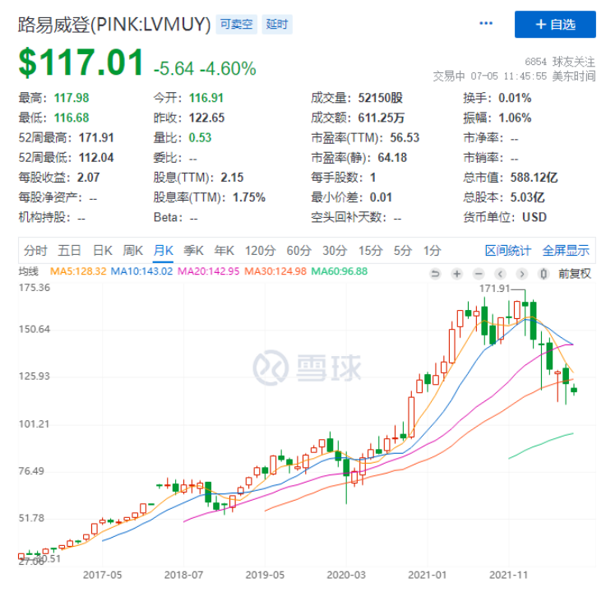Click the 2020-03 date axis label
606x592 pixels.
[x=346, y=575]
